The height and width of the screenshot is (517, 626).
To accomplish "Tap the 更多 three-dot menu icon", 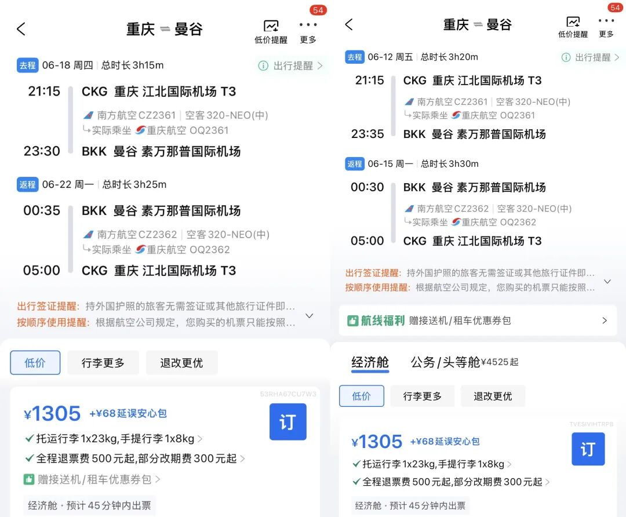I will [x=308, y=24].
